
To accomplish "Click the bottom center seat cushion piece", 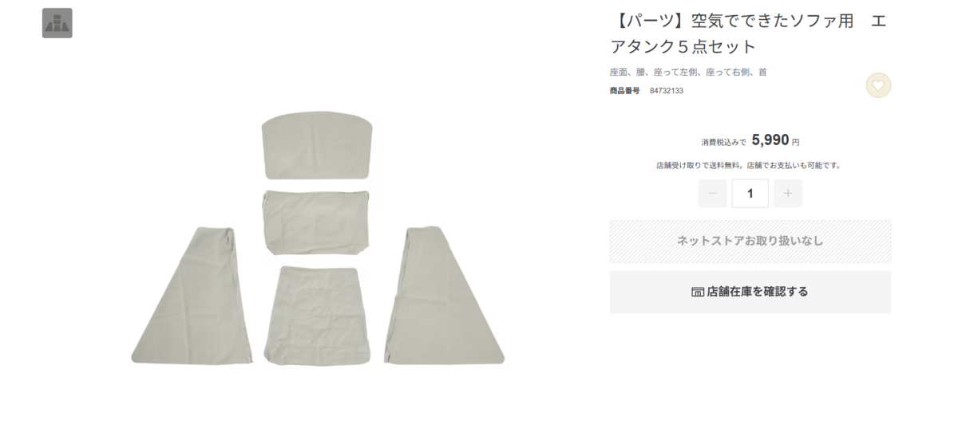I will click(319, 316).
